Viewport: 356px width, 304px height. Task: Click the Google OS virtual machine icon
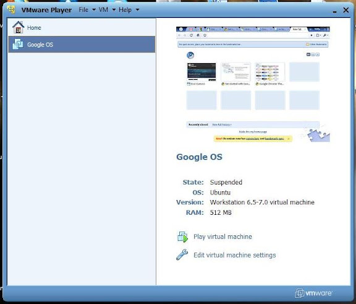pos(18,44)
